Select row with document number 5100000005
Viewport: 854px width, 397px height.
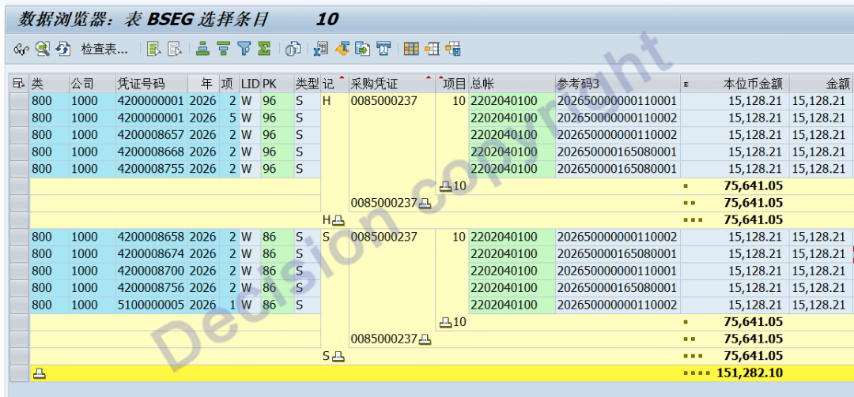click(x=19, y=305)
